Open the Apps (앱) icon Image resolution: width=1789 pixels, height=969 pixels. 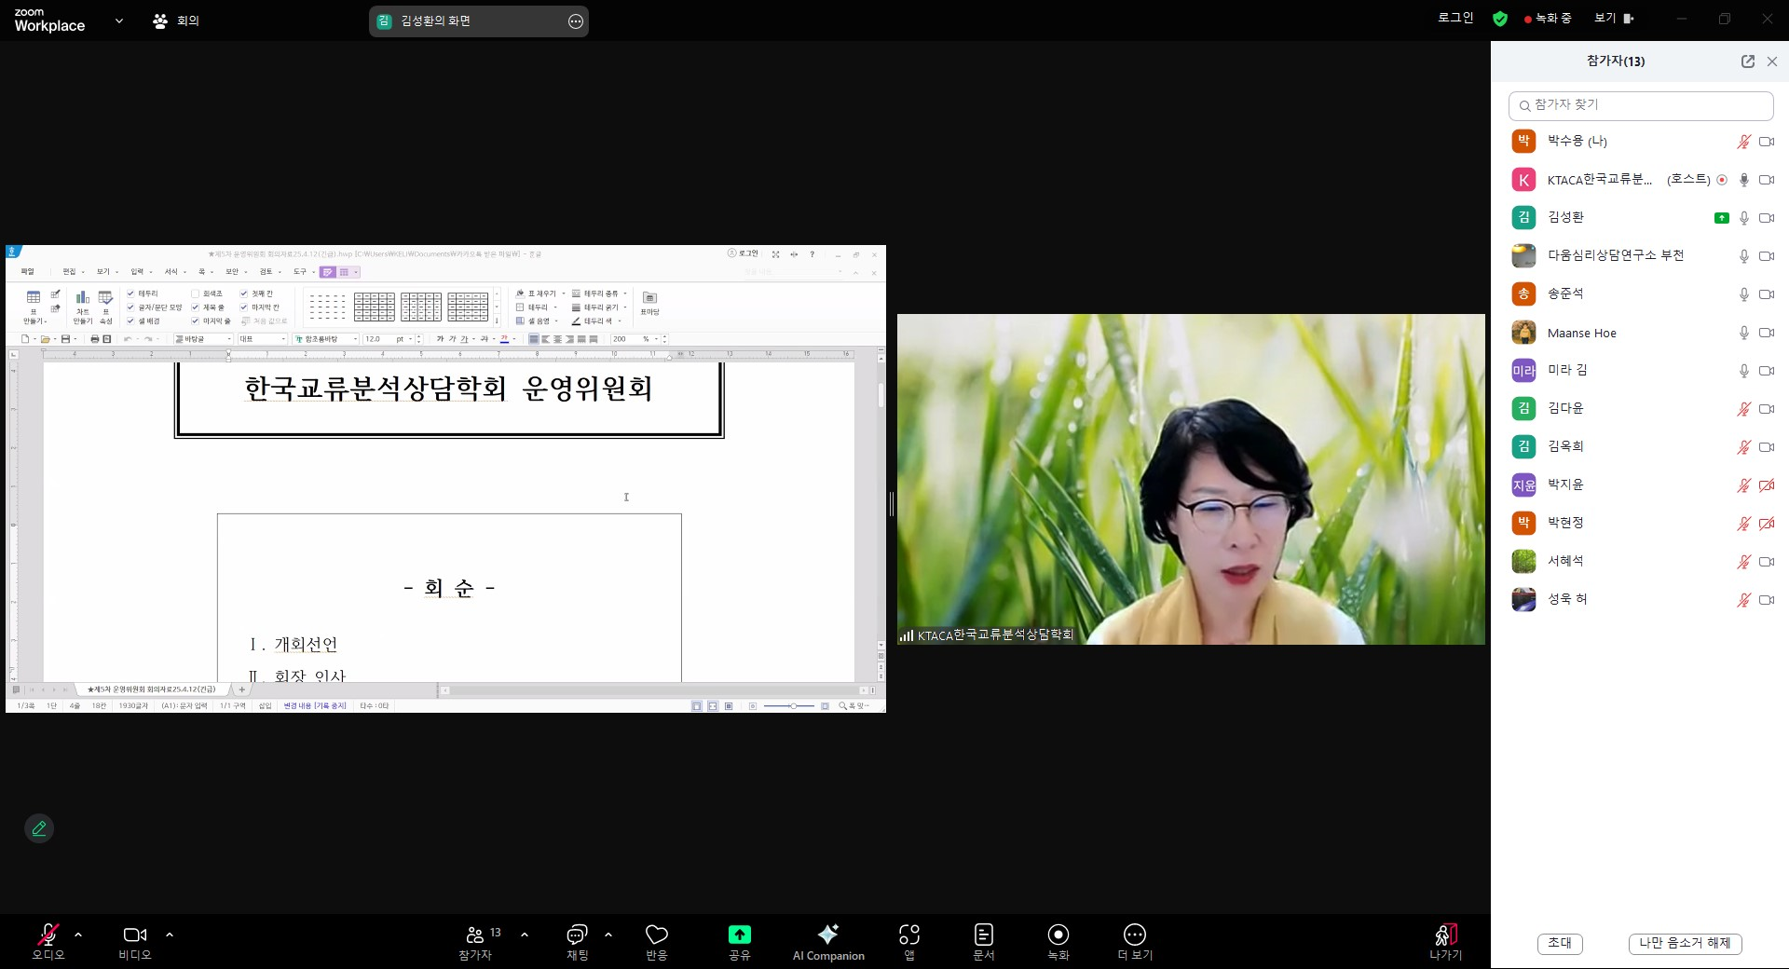[909, 935]
